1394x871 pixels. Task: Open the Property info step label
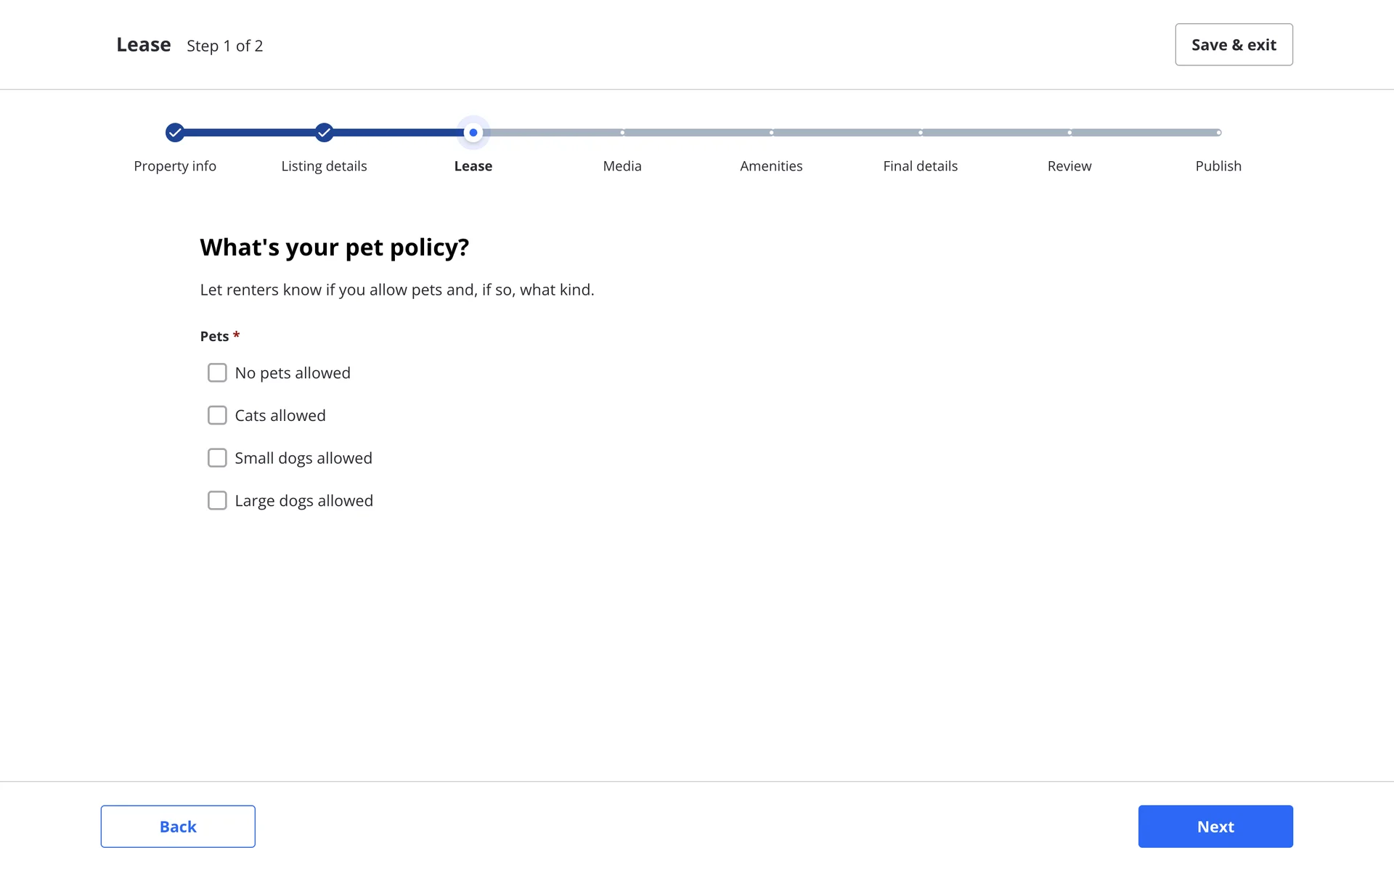[x=175, y=166]
